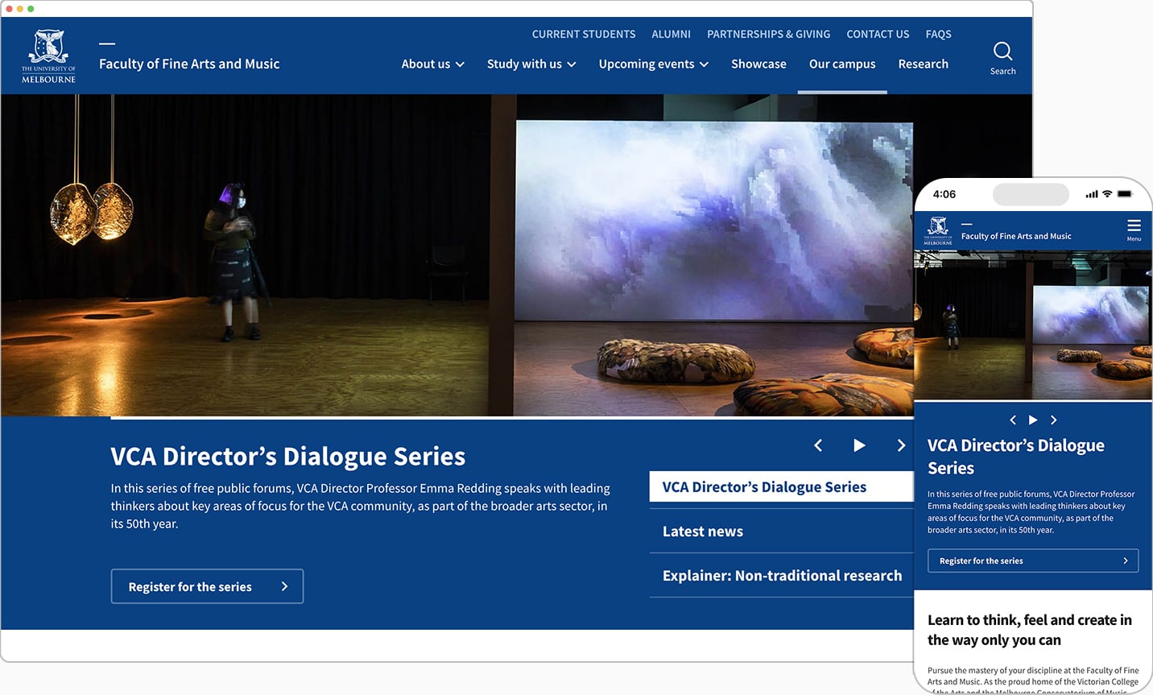The height and width of the screenshot is (695, 1153).
Task: Play the desktop carousel slideshow
Action: pos(859,445)
